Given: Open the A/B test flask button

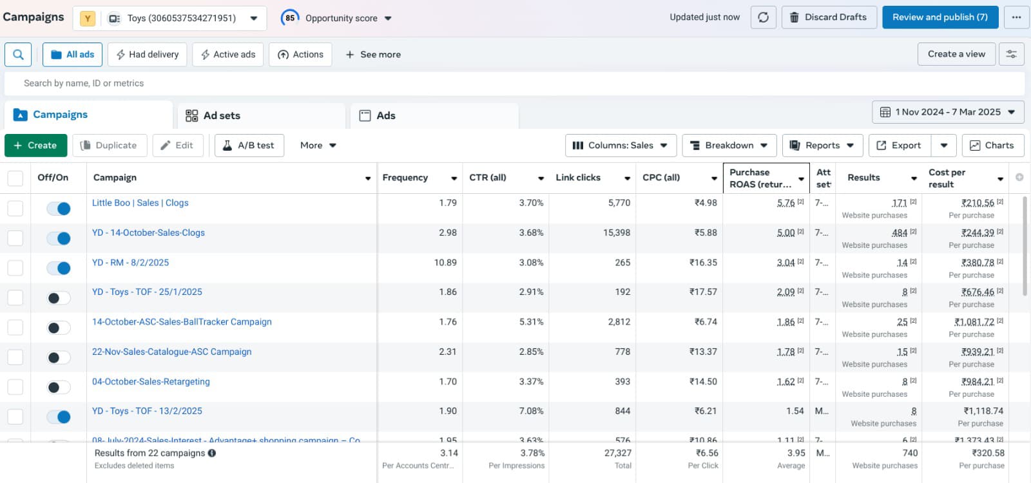Looking at the screenshot, I should click(249, 146).
